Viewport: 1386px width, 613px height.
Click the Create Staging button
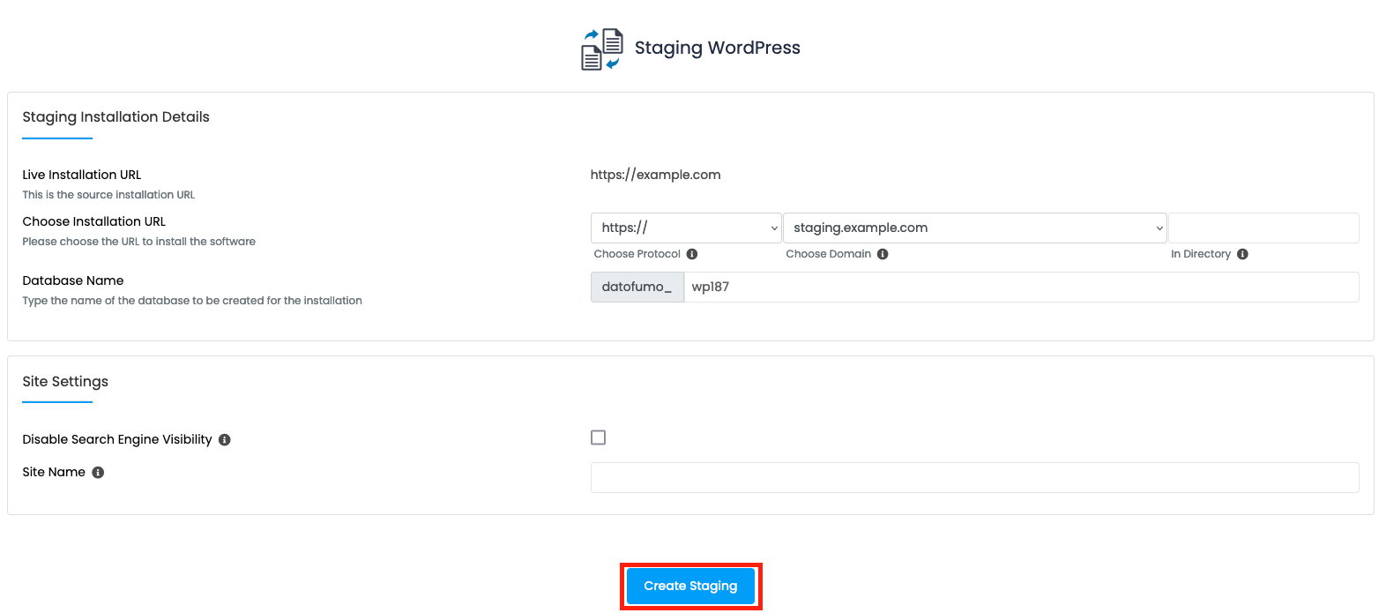[x=691, y=586]
